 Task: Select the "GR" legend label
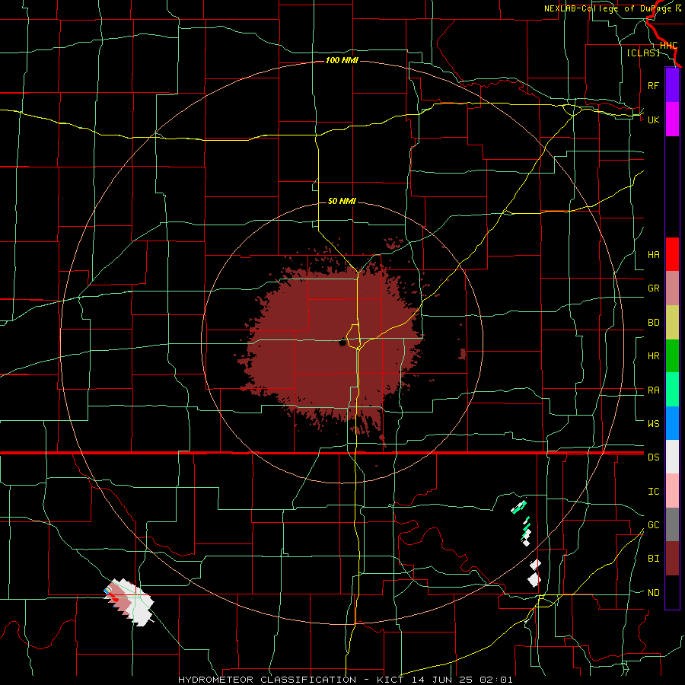[x=653, y=288]
